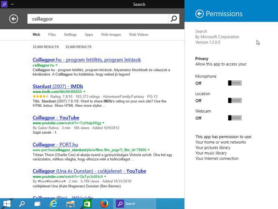The image size is (278, 209).
Task: Launch Internet Explorer from taskbar
Action: pos(53,204)
